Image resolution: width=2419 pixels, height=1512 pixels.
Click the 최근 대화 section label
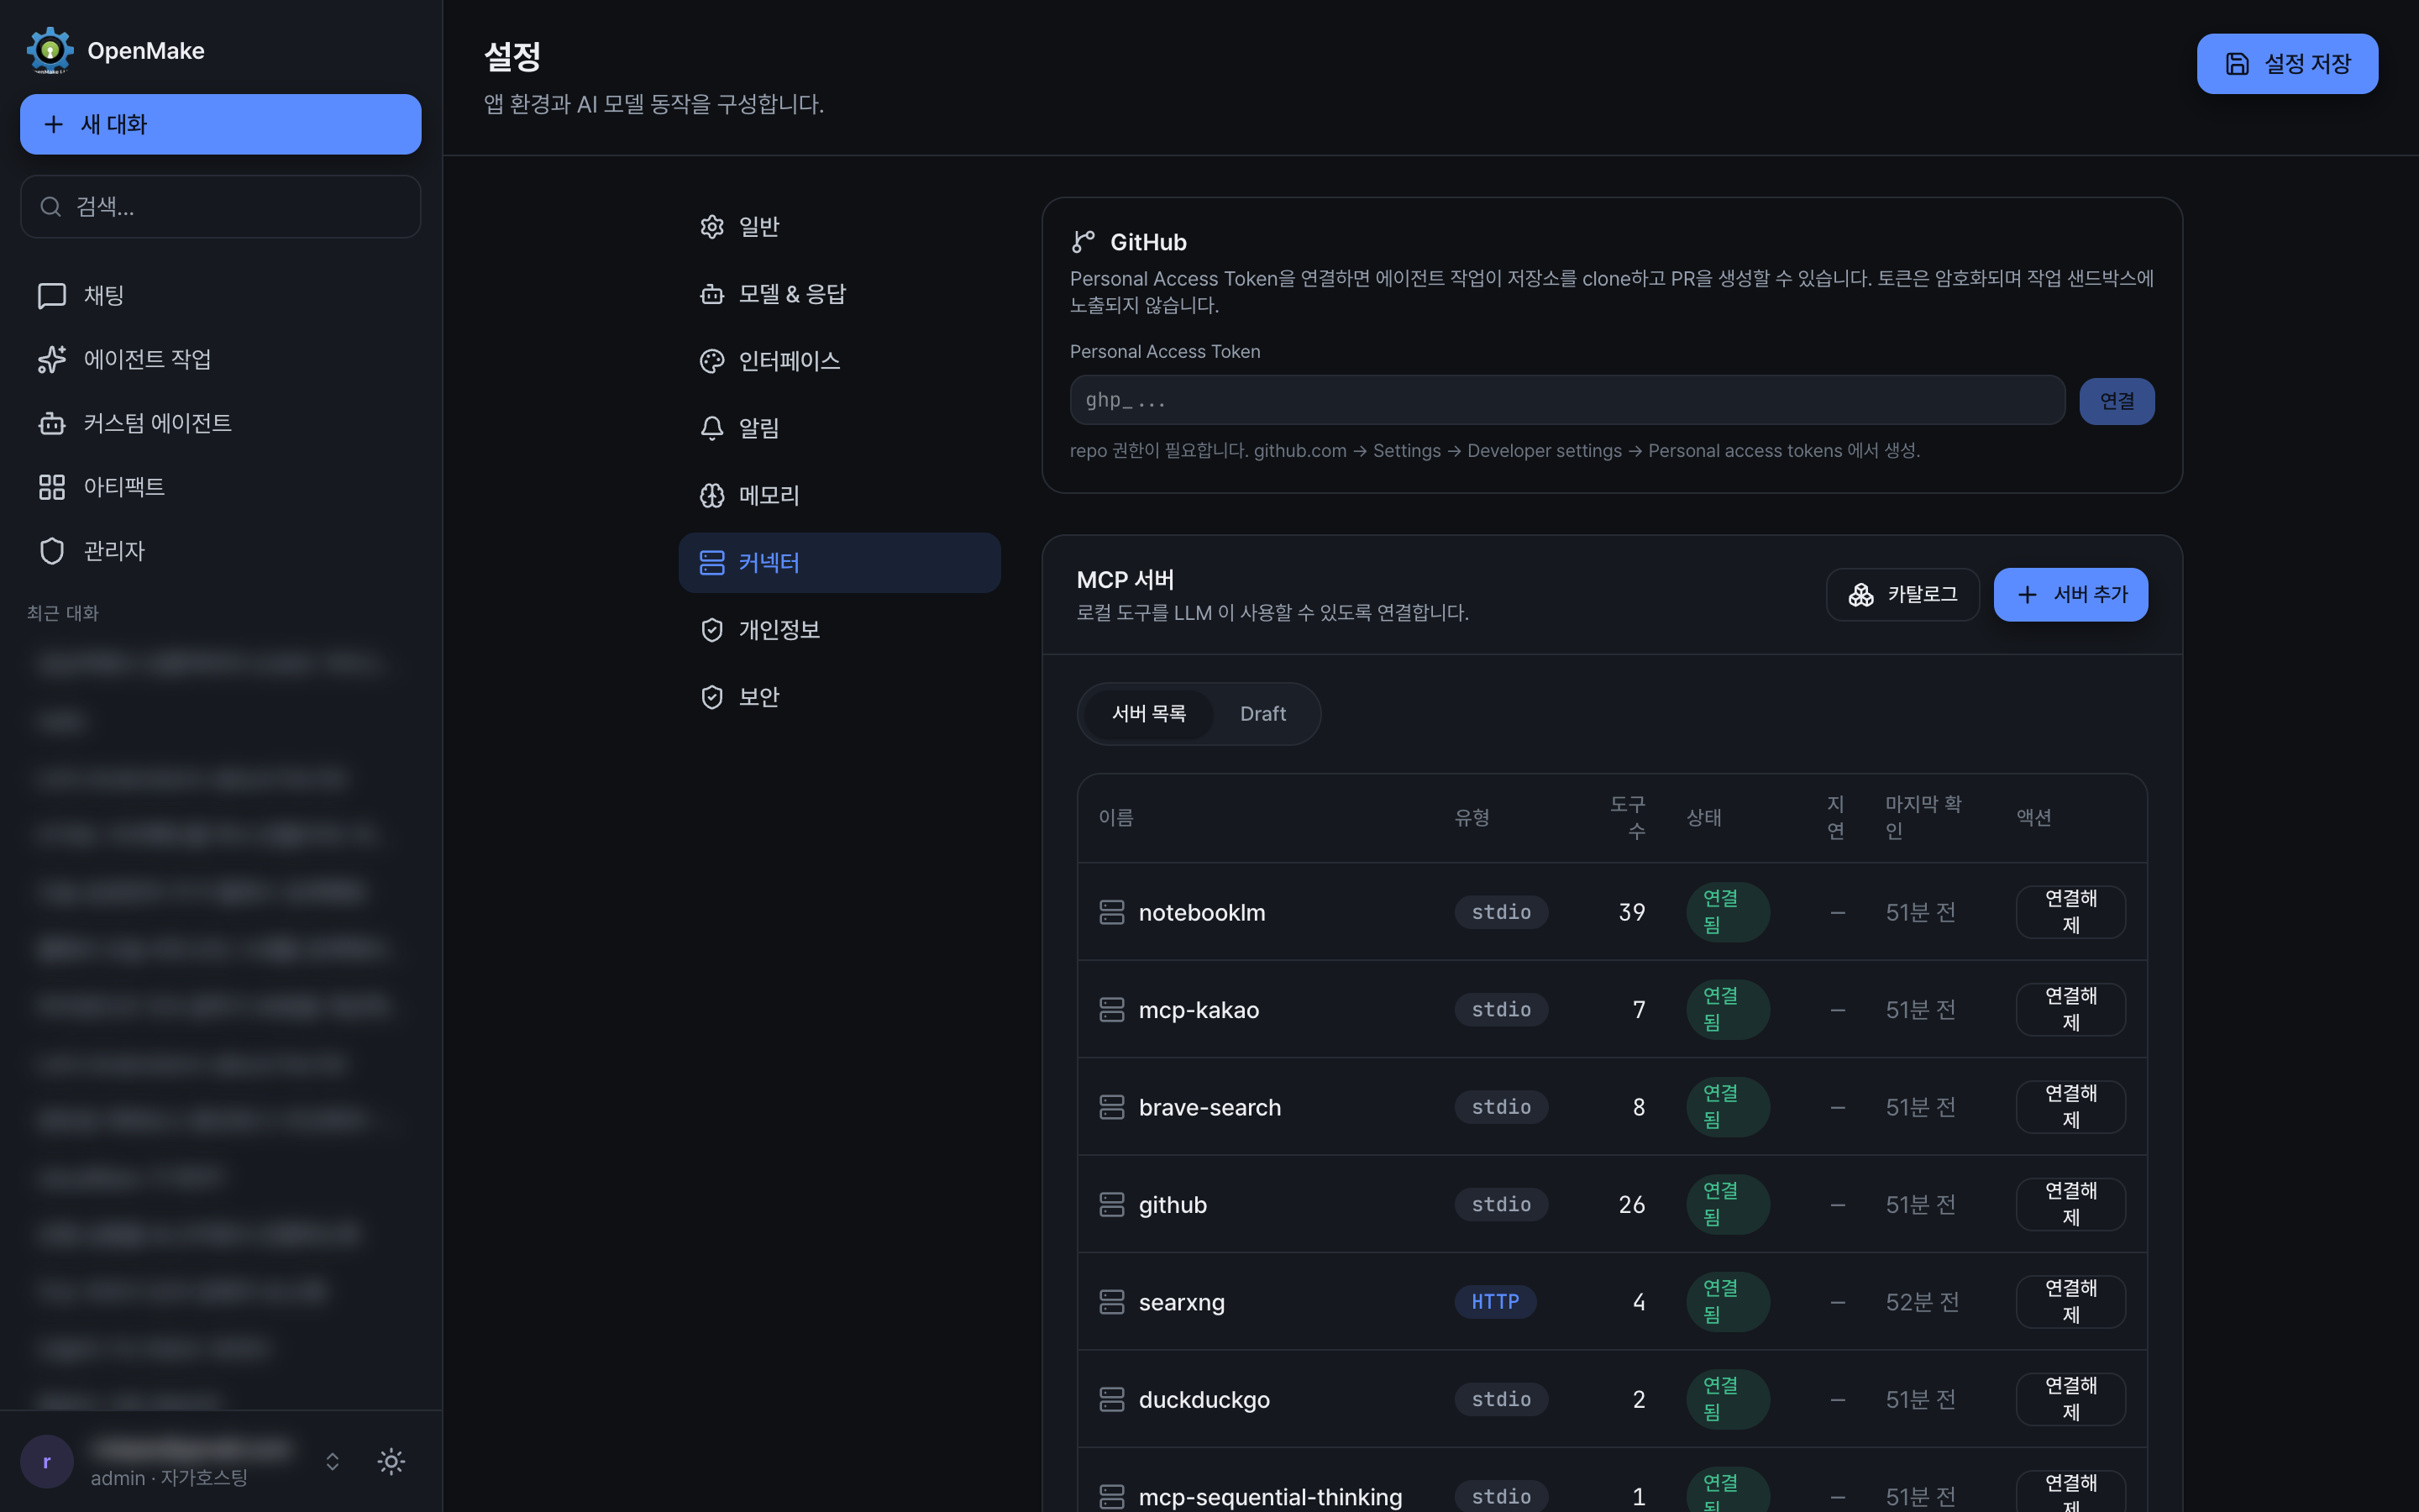(62, 613)
